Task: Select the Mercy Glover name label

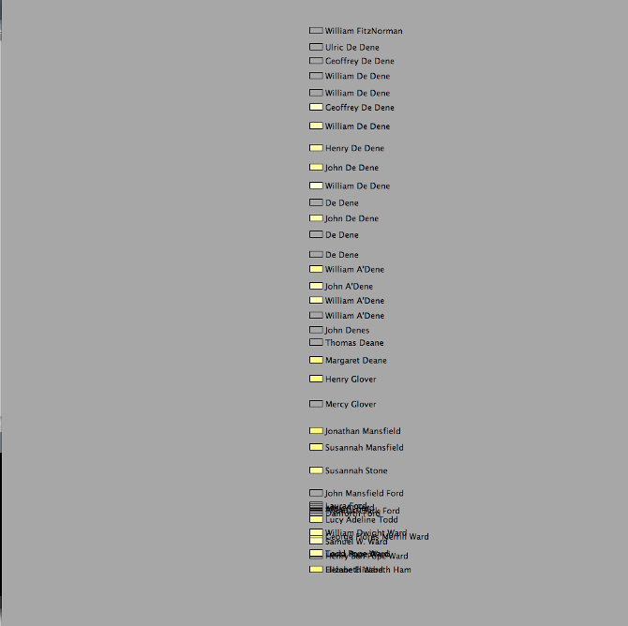Action: 351,405
